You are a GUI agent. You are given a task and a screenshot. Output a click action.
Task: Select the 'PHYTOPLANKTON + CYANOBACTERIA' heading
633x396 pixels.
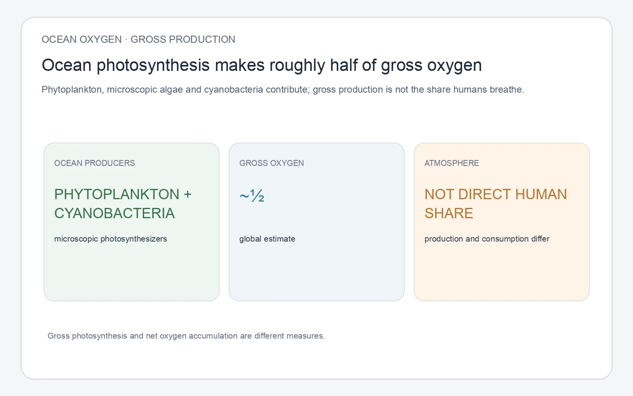[x=123, y=204]
